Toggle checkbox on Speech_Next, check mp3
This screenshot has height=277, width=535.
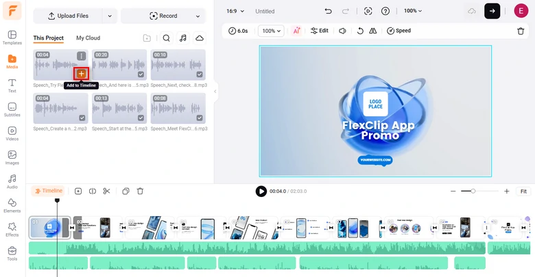click(200, 74)
